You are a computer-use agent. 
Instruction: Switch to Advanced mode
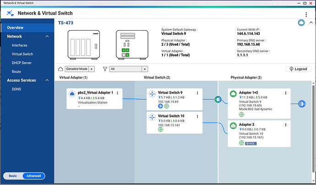(33, 176)
